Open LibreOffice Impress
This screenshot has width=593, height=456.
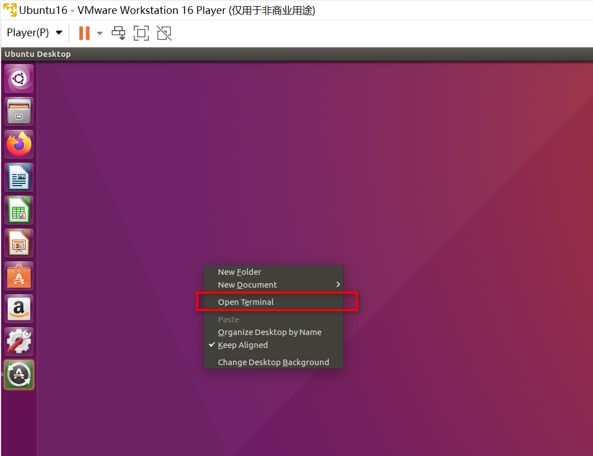(19, 243)
